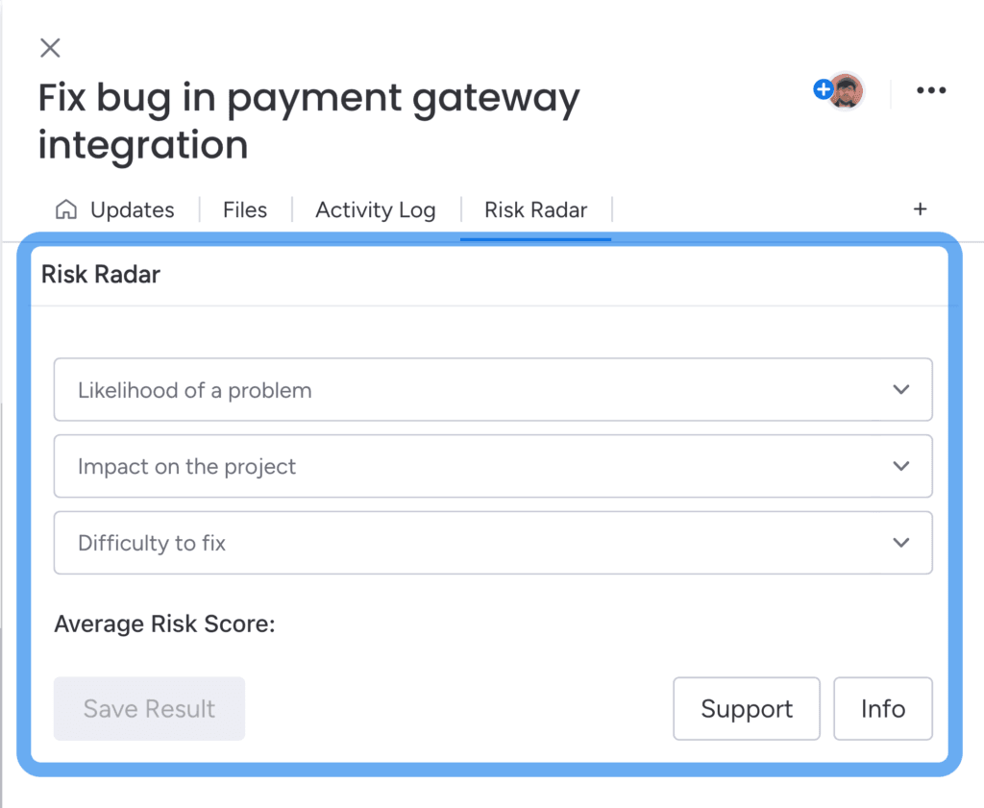Click chevron arrow of Likelihood dropdown
984x808 pixels.
901,389
